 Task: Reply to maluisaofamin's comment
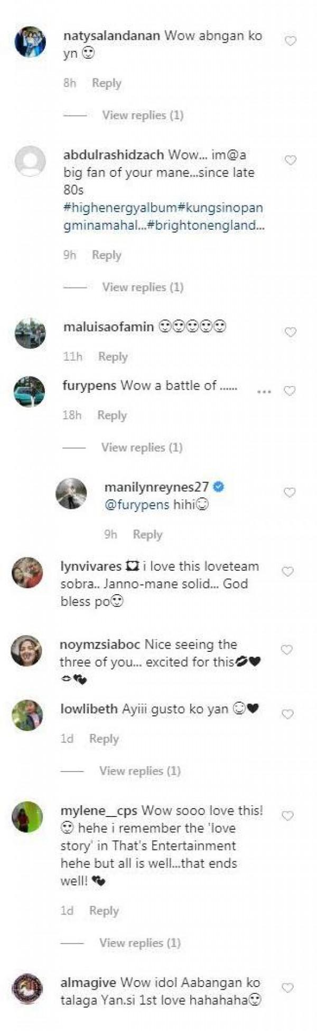pyautogui.click(x=113, y=357)
